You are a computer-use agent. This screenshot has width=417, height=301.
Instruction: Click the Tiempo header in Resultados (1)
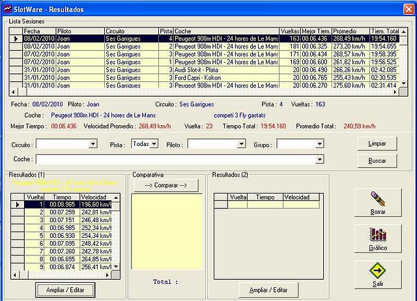pyautogui.click(x=62, y=197)
